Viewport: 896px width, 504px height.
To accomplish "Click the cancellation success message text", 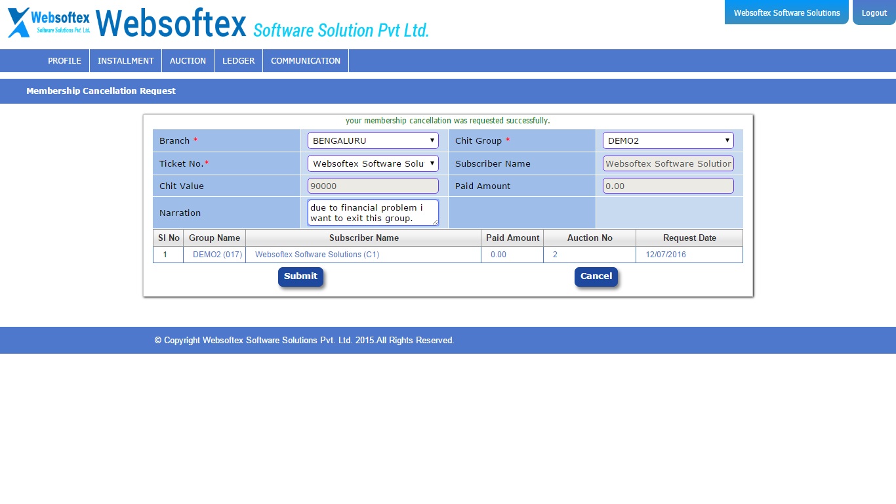I will (447, 121).
